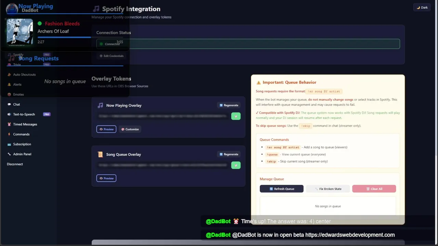Regenerate the Now Playing Overlay token
The width and height of the screenshot is (438, 246).
coord(229,105)
